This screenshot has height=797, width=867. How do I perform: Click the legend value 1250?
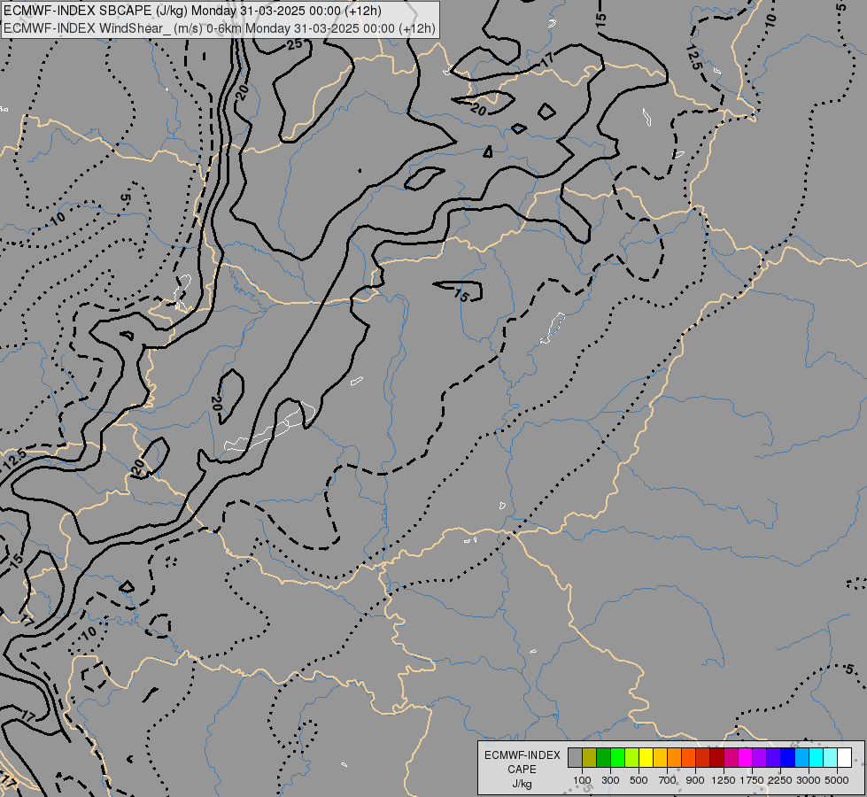pos(724,780)
